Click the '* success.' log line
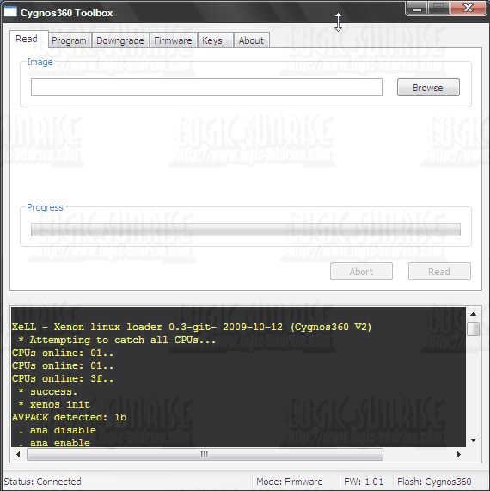This screenshot has height=491, width=490. (47, 391)
